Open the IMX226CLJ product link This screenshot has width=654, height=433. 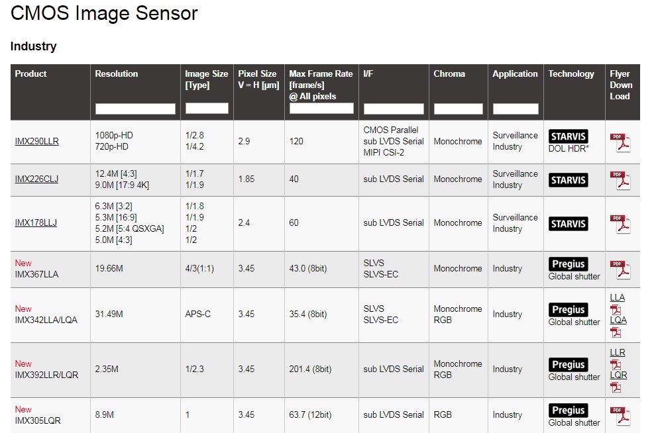(x=36, y=179)
